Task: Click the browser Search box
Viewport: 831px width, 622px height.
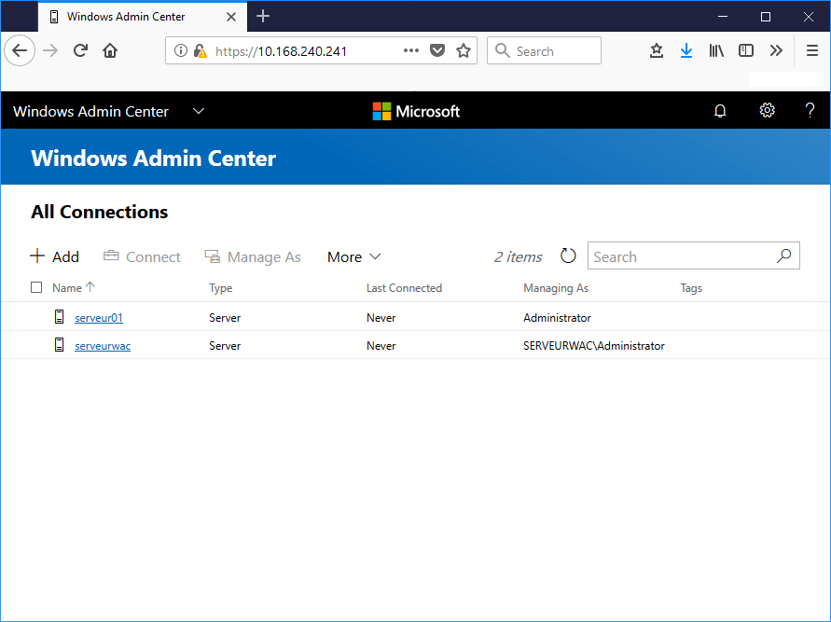Action: 545,51
